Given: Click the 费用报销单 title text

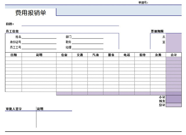Looking at the screenshot, I should [x=31, y=13].
